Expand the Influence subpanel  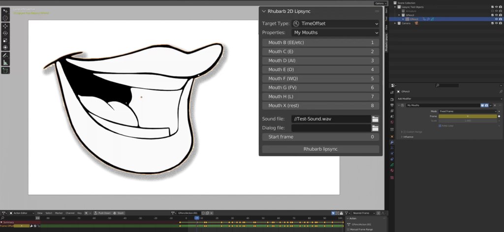[x=402, y=137]
